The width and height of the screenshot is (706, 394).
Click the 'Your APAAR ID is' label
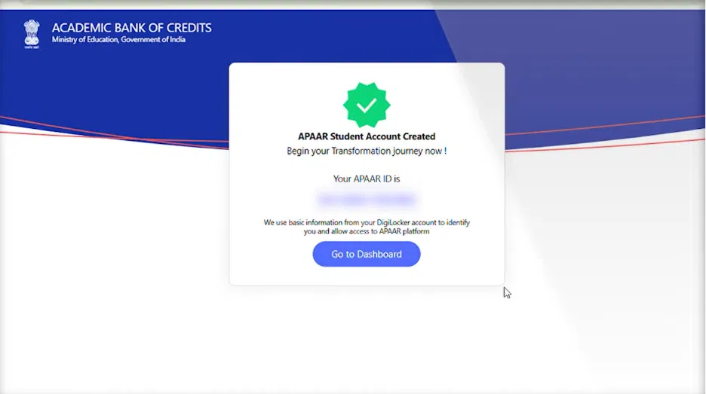(x=367, y=179)
